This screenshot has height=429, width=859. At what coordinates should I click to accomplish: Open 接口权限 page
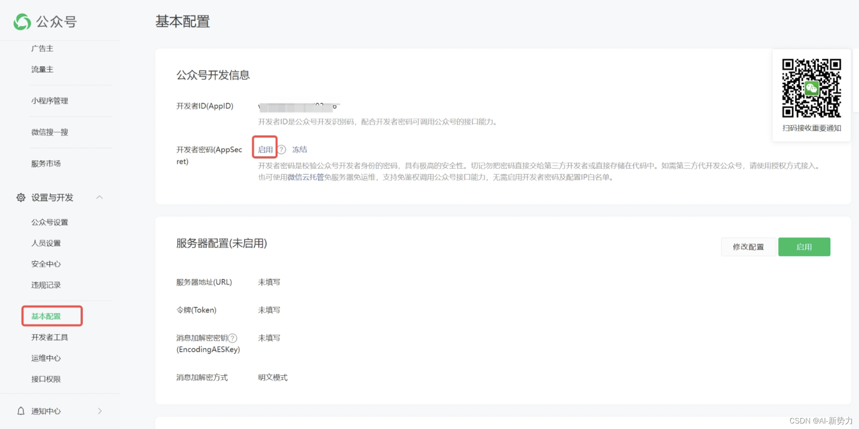46,379
